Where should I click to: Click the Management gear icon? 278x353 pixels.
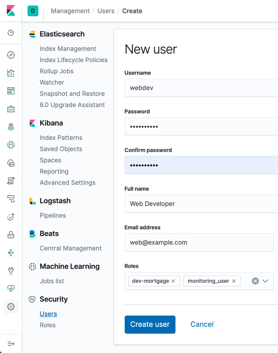tap(11, 307)
